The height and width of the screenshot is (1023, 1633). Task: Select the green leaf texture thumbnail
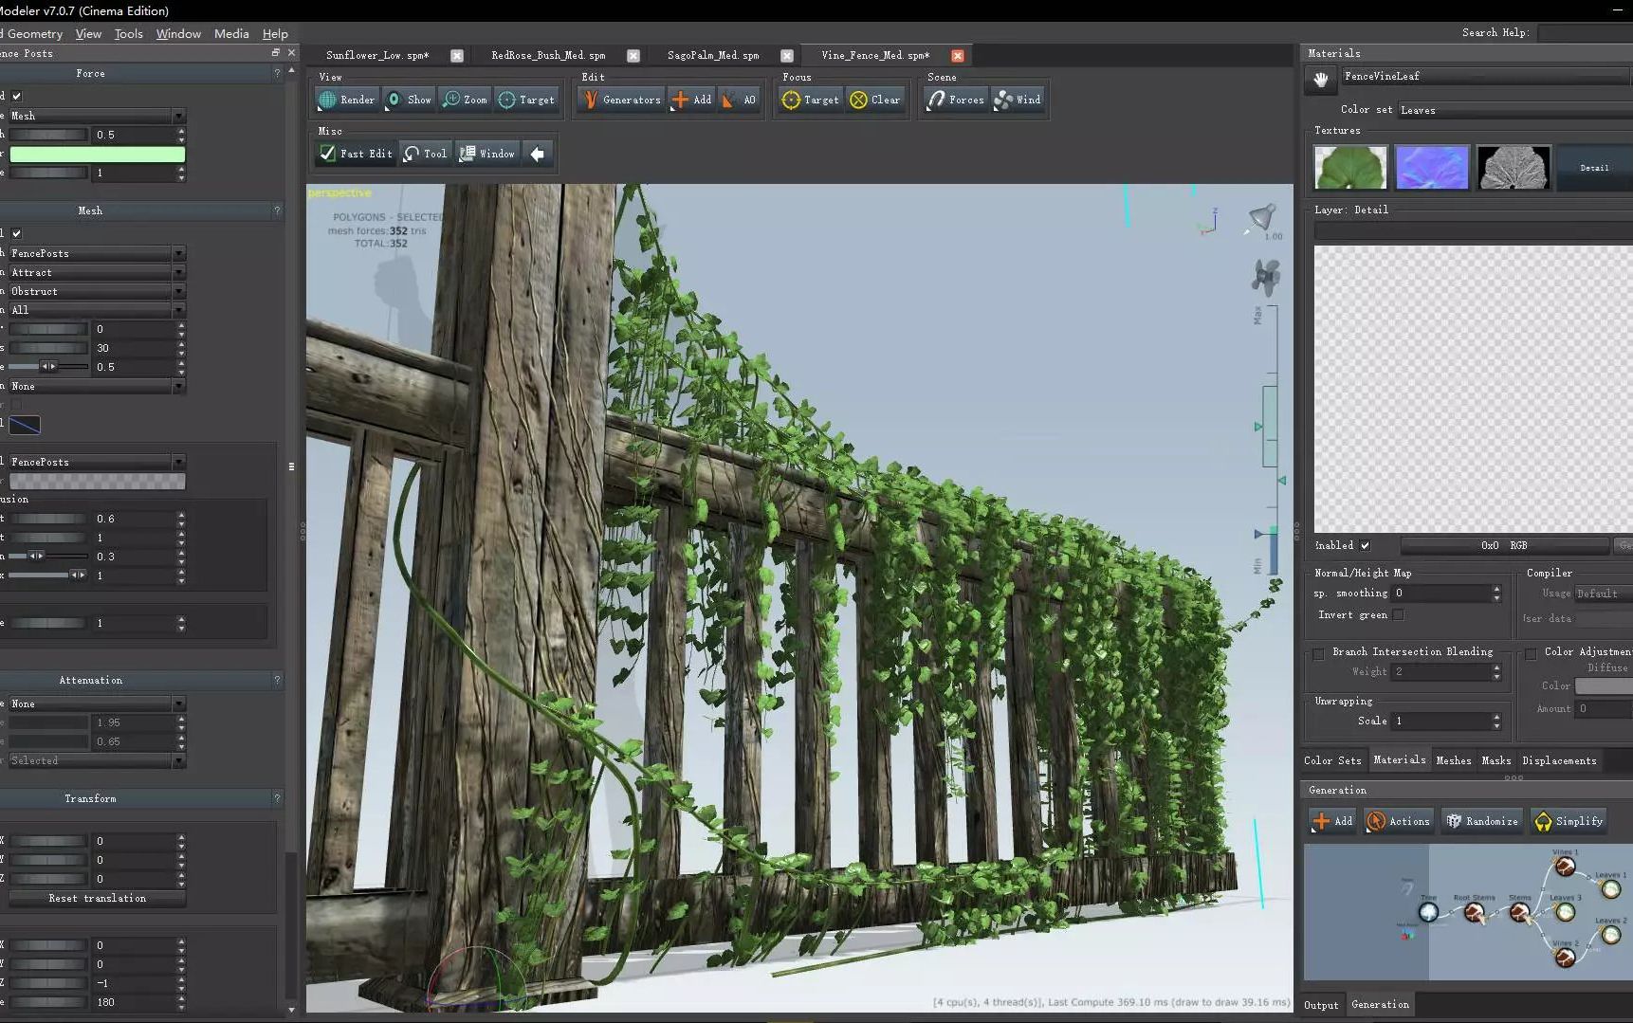coord(1350,168)
